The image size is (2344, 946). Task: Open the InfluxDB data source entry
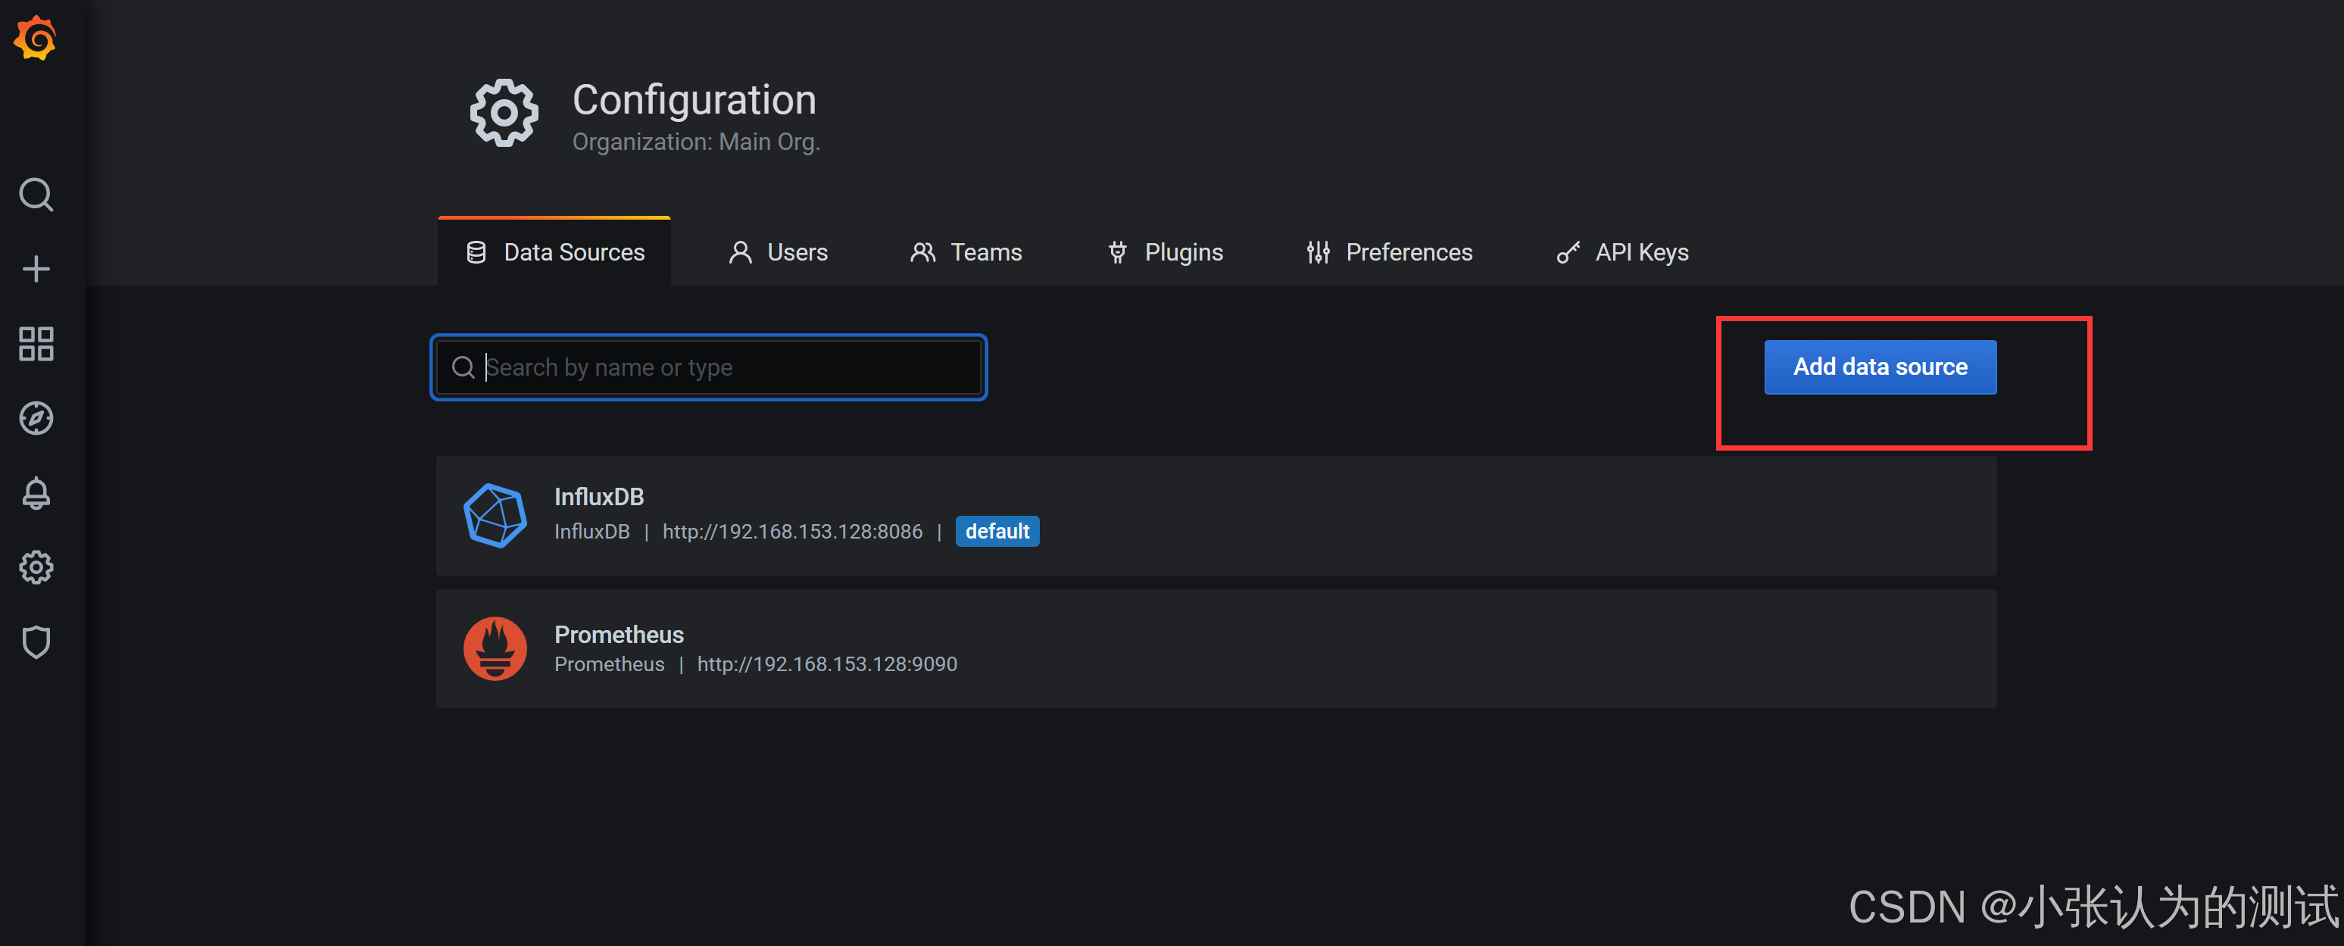(599, 497)
